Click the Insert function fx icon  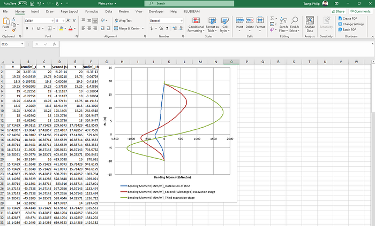pos(54,44)
